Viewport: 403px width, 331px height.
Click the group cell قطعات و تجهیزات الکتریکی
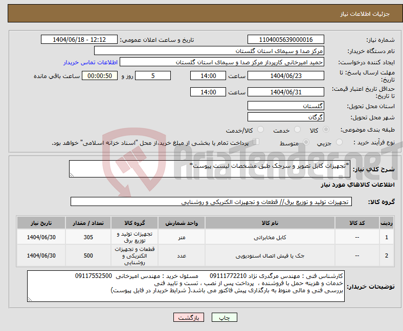click(x=135, y=256)
